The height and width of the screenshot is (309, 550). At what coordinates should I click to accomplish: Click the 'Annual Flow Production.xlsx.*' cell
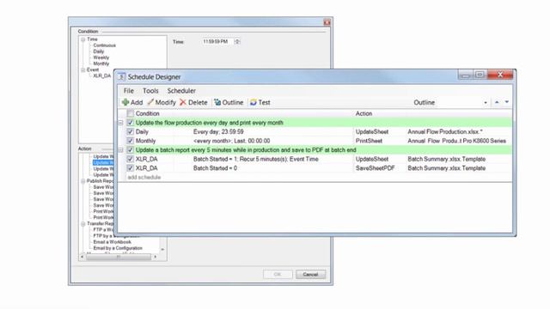445,131
